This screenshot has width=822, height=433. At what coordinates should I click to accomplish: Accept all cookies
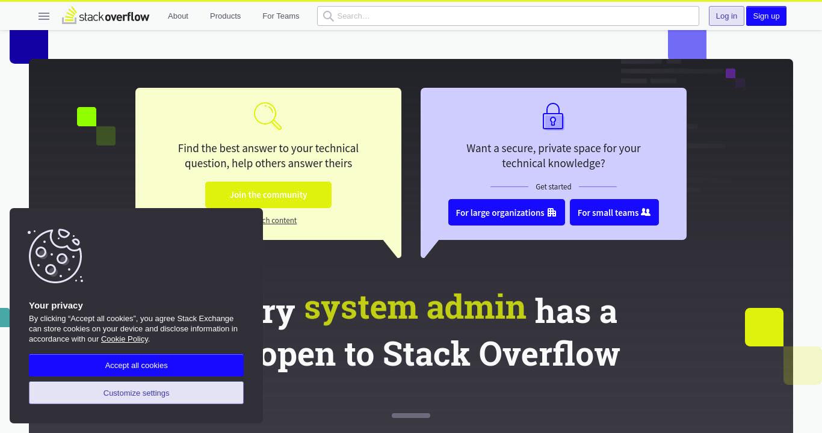coord(136,366)
